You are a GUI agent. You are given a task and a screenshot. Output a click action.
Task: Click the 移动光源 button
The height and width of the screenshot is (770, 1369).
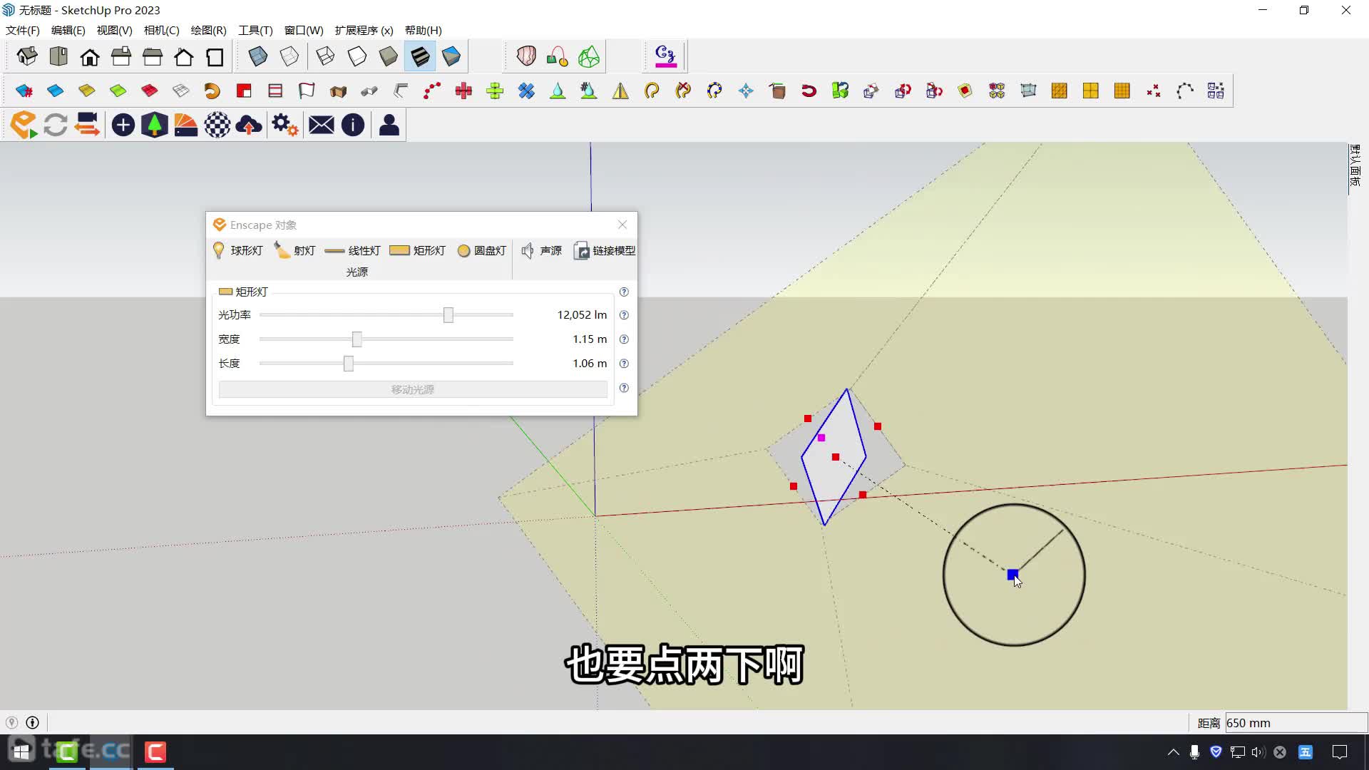point(413,389)
